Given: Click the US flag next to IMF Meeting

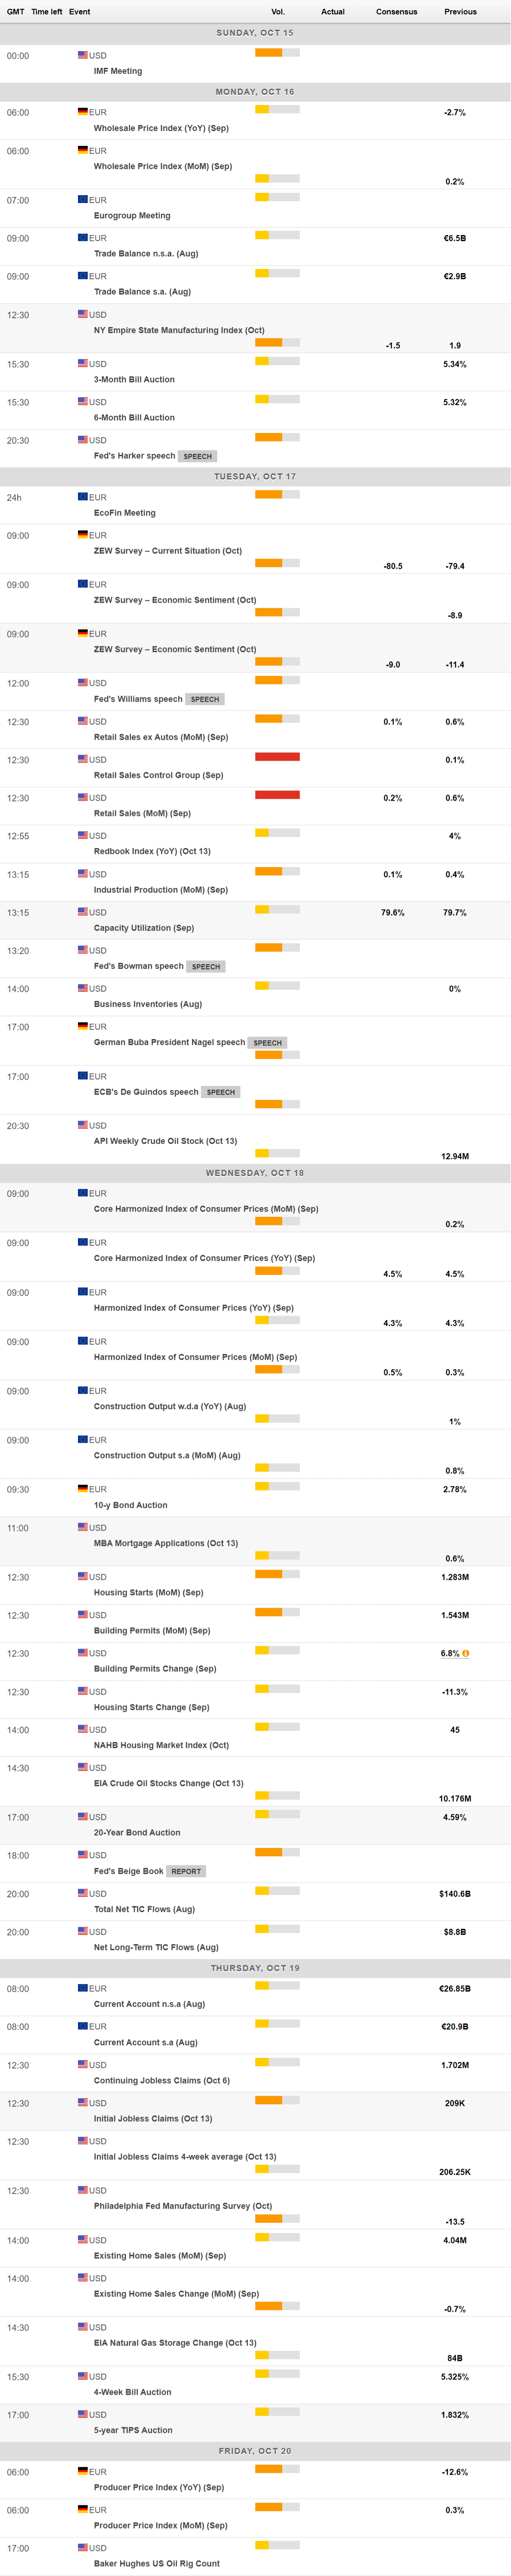Looking at the screenshot, I should [83, 55].
